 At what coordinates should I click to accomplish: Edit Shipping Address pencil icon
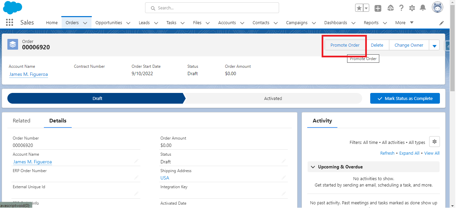(284, 177)
